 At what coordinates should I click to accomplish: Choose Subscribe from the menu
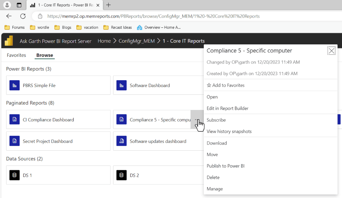click(216, 120)
